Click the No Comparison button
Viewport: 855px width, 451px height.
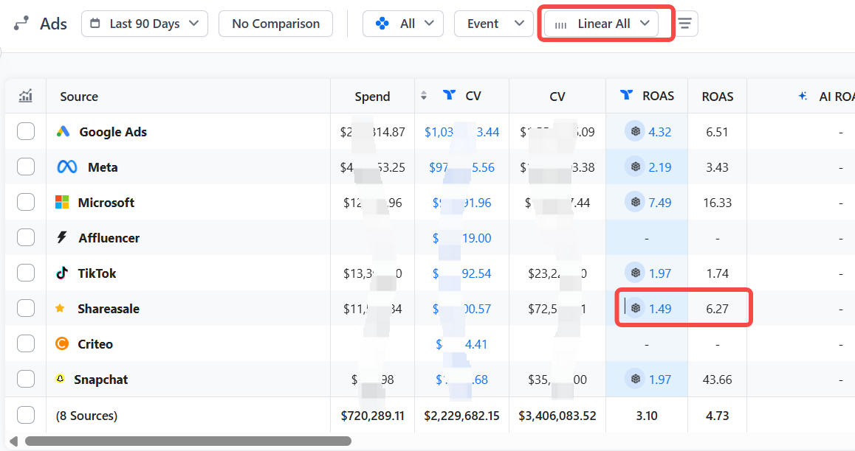click(275, 24)
